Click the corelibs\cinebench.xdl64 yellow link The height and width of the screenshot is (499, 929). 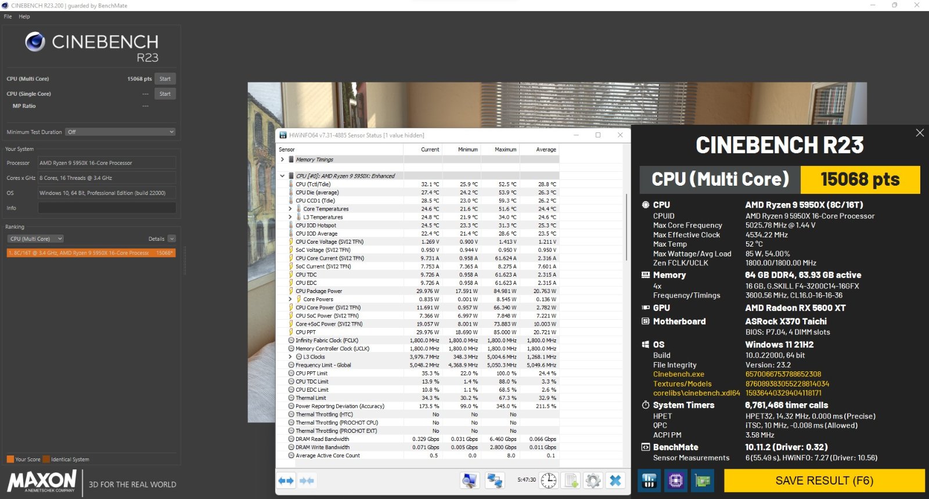pos(697,393)
